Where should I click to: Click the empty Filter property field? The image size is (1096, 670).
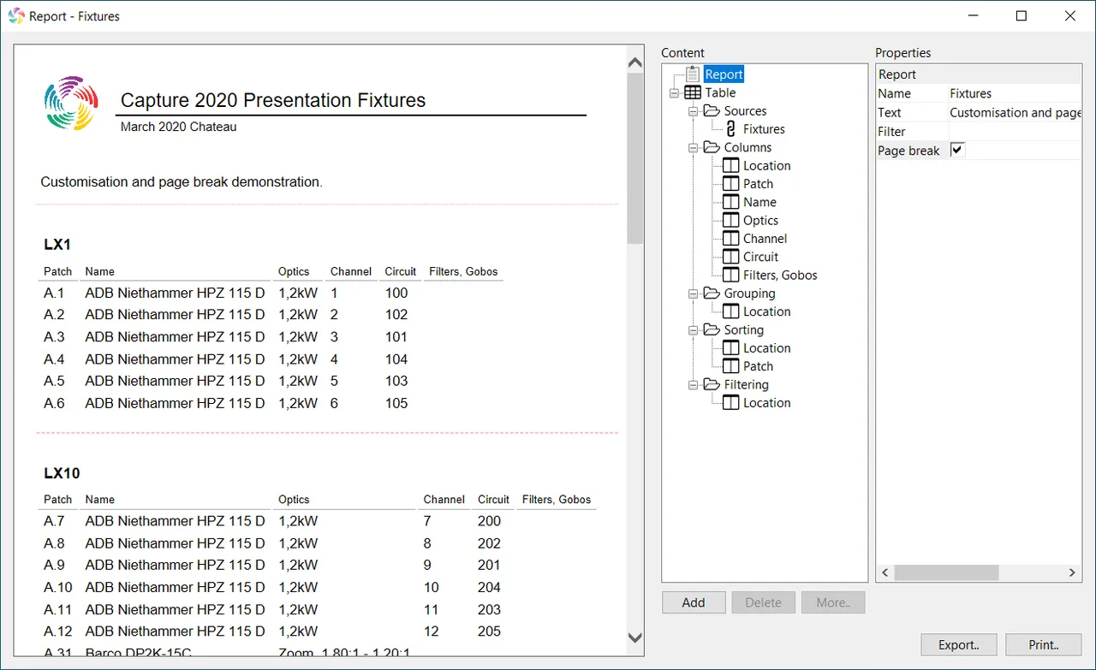pos(1015,131)
